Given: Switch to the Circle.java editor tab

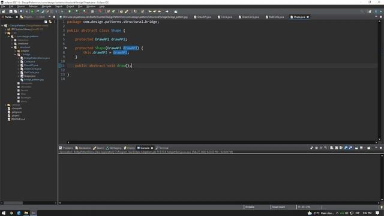Looking at the screenshot, I should tap(225, 17).
